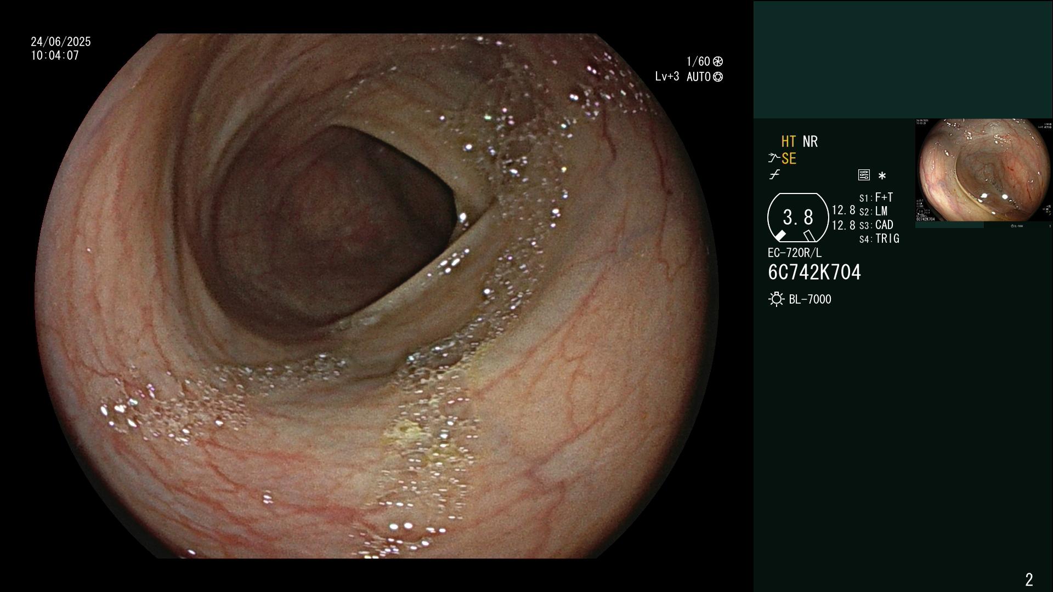Viewport: 1053px width, 592px height.
Task: Click the shutter value 1/60
Action: point(698,61)
